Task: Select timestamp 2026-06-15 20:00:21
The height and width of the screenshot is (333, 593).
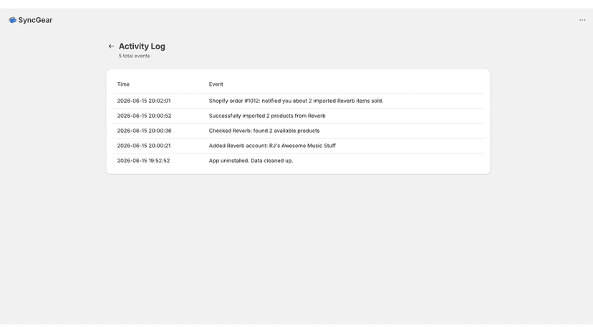Action: [x=144, y=146]
